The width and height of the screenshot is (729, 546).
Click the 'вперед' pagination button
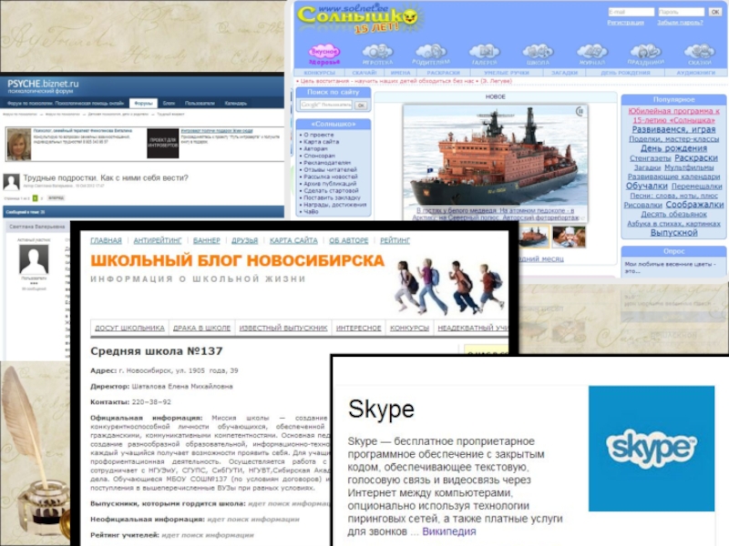tap(56, 198)
